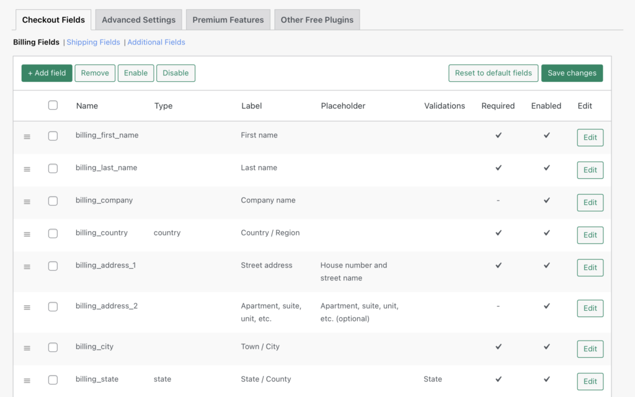Click the Save changes button
635x397 pixels.
tap(572, 73)
